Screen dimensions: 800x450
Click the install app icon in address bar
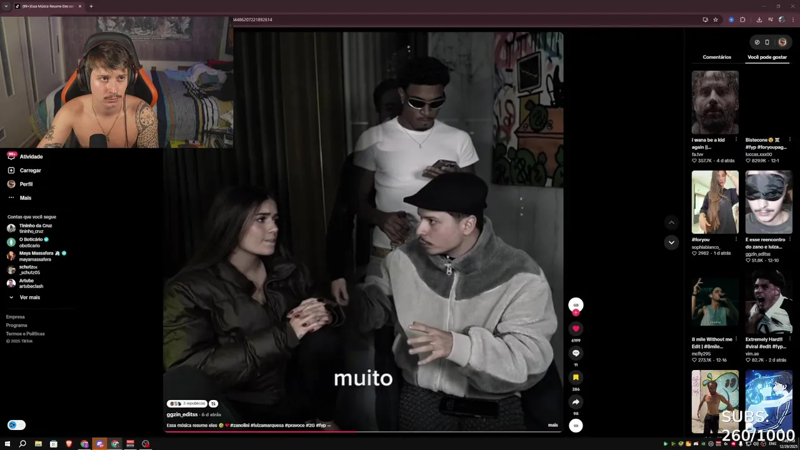(x=705, y=20)
